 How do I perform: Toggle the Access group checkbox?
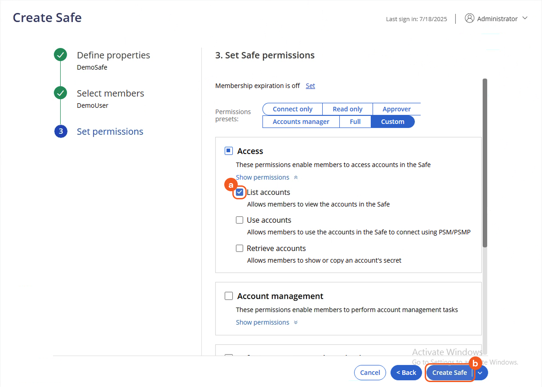[x=229, y=151]
